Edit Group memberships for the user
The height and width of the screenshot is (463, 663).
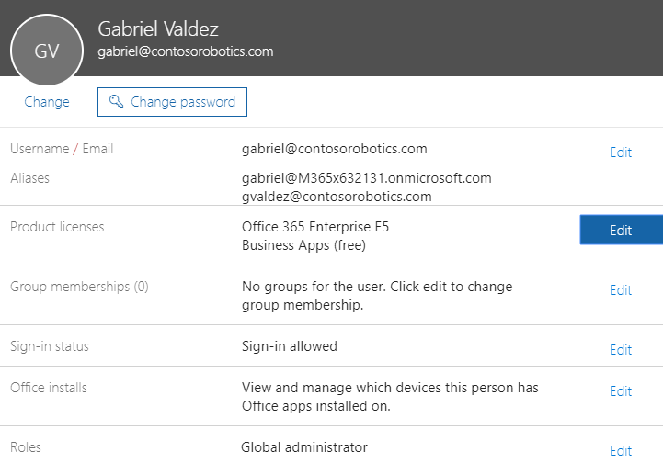[x=621, y=290]
